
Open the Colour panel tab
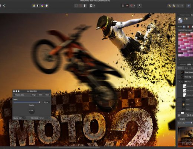click(188, 15)
